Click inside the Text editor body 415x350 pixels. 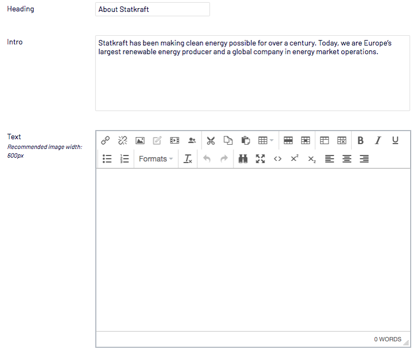(253, 250)
